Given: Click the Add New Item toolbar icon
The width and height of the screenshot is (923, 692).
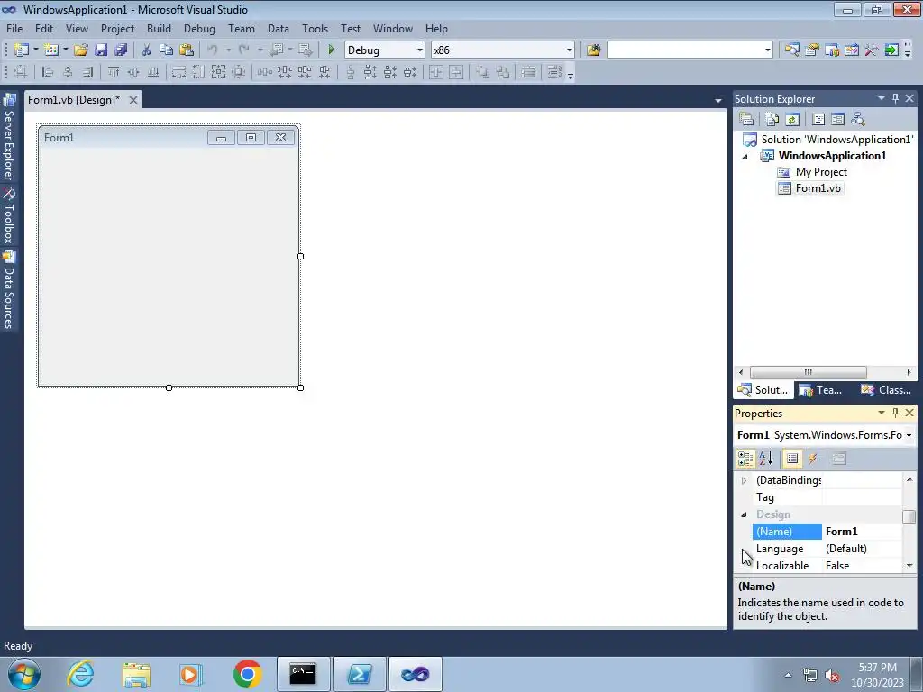Looking at the screenshot, I should [x=51, y=50].
